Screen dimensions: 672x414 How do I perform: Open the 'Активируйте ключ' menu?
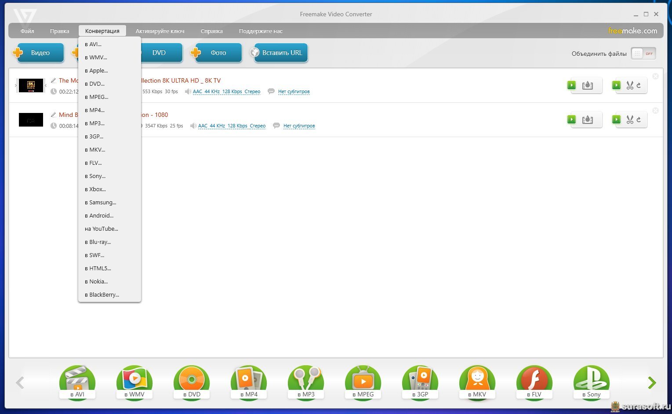click(x=160, y=31)
